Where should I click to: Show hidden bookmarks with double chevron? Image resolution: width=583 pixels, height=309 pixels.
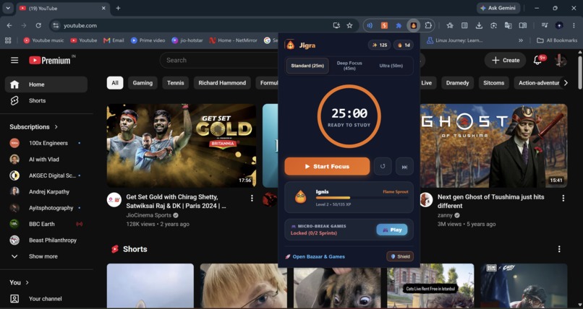click(x=521, y=40)
